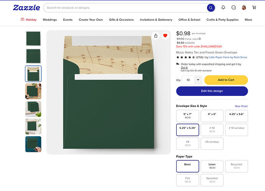This screenshot has height=191, width=265.
Task: Focus the product search field
Action: (x=125, y=8)
